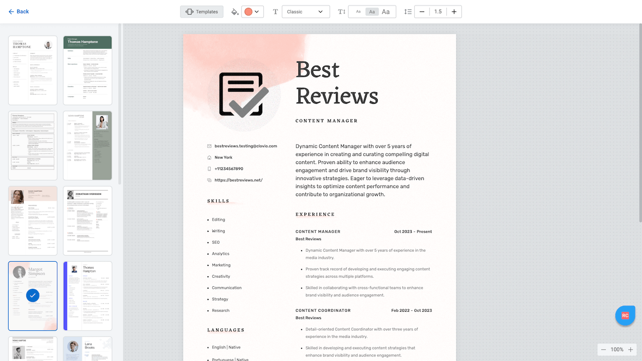Viewport: 642px width, 361px height.
Task: Select the medium Aa text size
Action: (x=372, y=11)
